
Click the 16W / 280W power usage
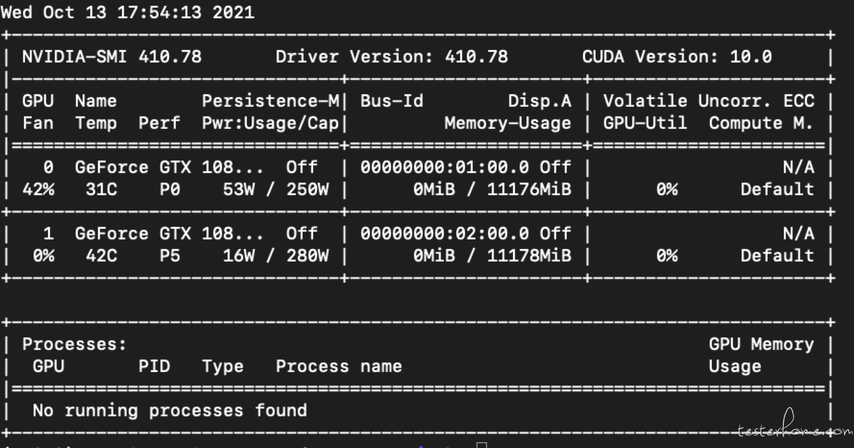276,256
